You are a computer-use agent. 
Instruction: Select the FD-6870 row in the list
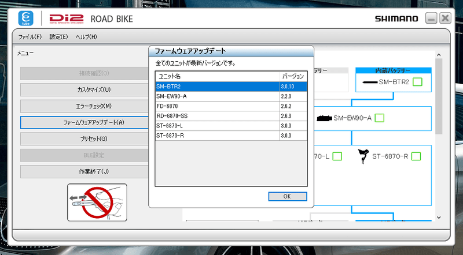231,106
